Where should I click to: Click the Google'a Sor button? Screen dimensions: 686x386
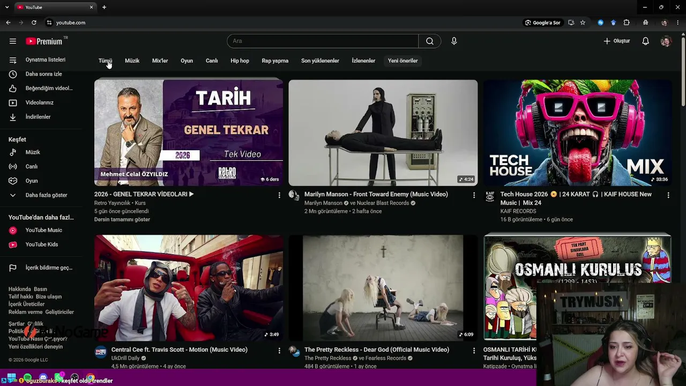pos(543,23)
